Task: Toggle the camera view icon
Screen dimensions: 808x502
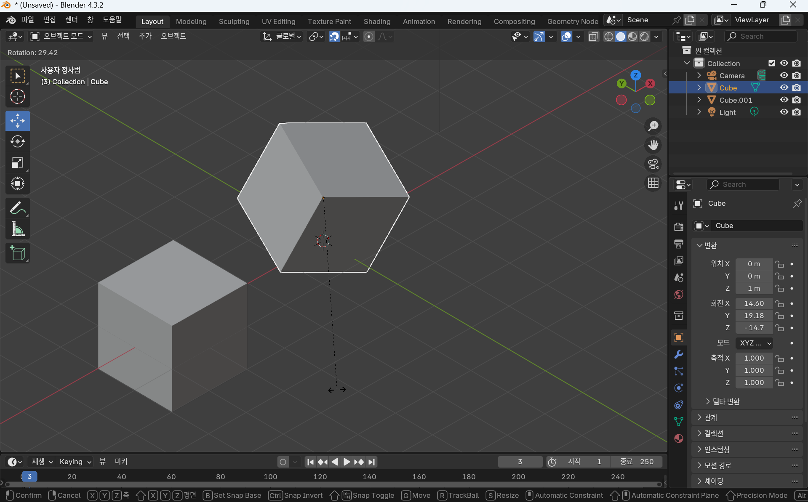Action: pyautogui.click(x=653, y=164)
